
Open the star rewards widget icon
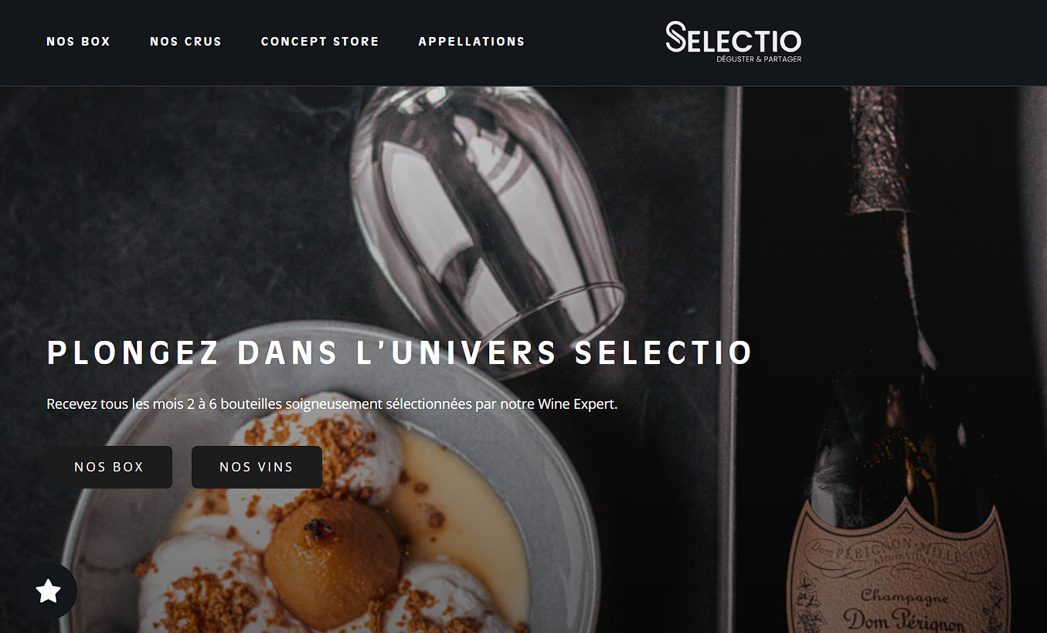(x=48, y=591)
